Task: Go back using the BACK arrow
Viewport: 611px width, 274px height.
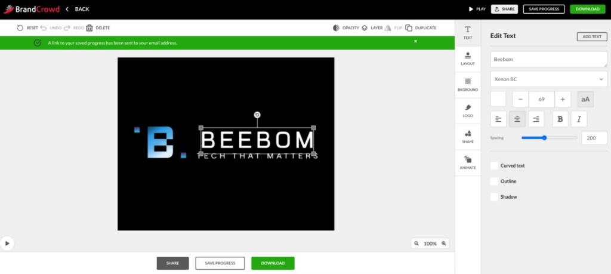Action: pyautogui.click(x=78, y=9)
